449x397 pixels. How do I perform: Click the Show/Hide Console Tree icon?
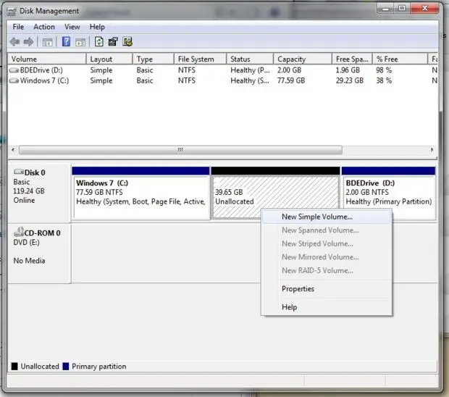coord(47,43)
